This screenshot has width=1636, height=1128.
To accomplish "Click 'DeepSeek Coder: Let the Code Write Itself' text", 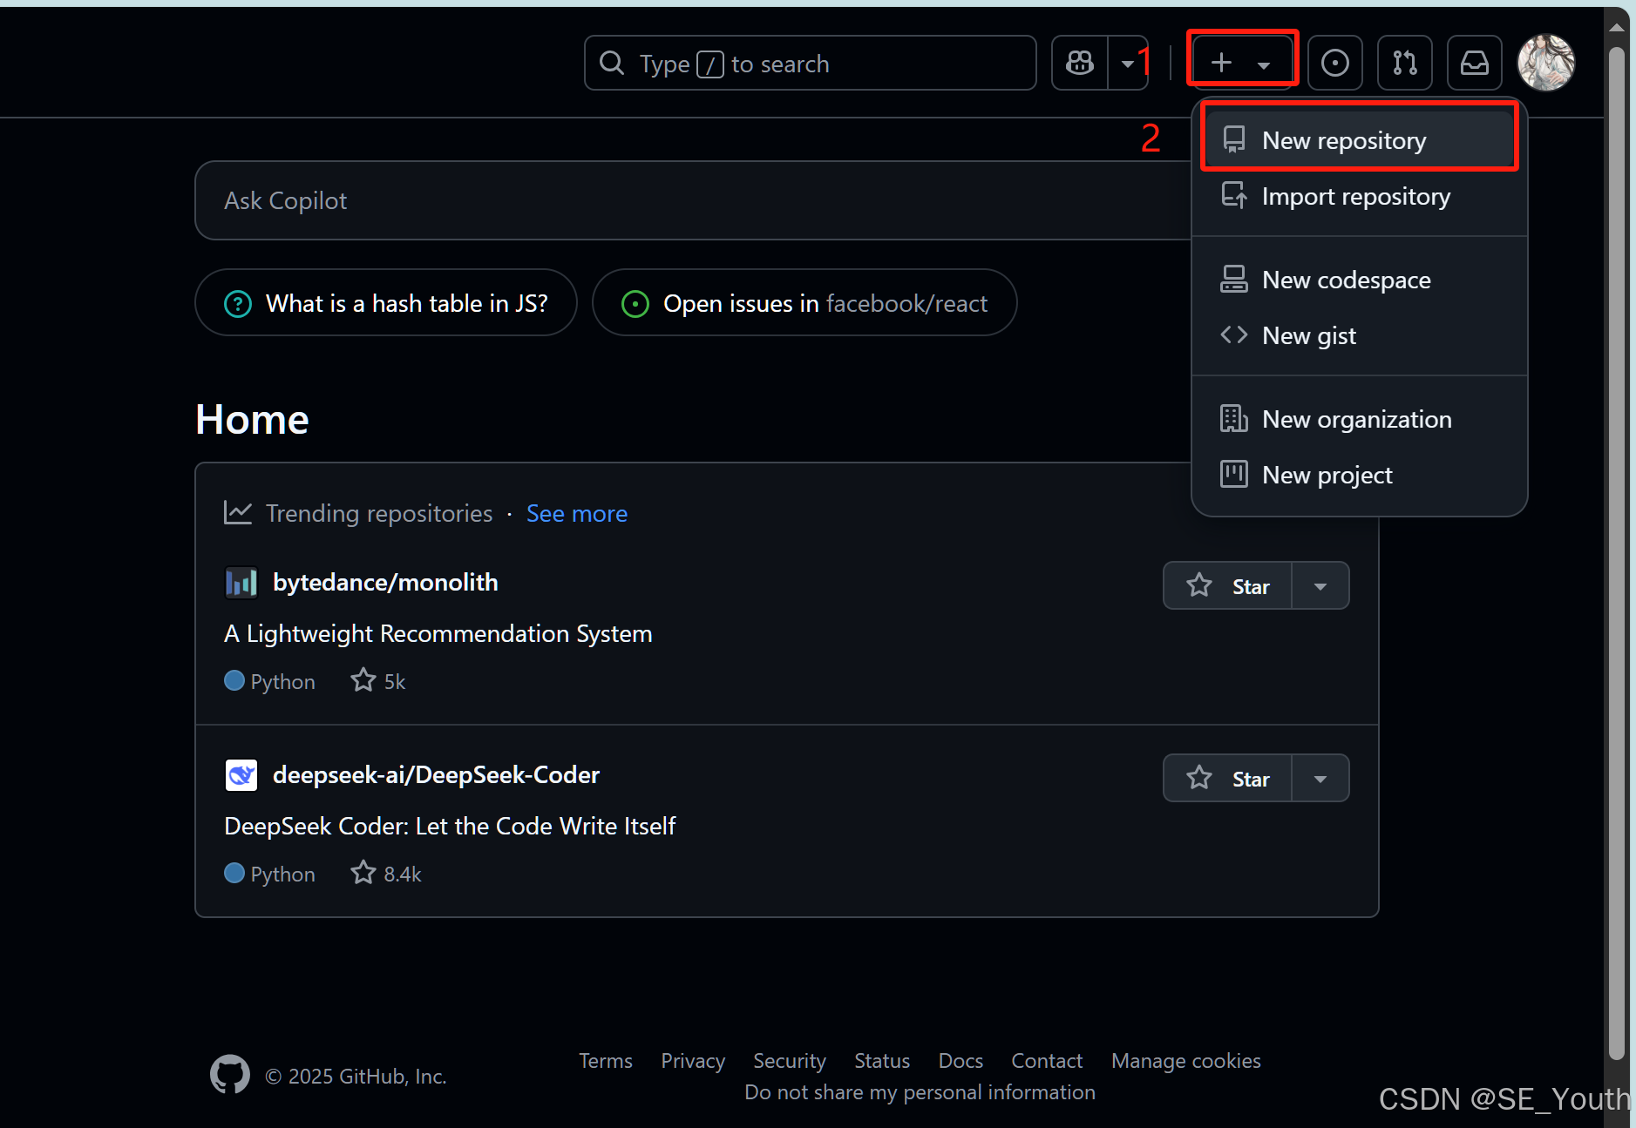I will pos(450,826).
